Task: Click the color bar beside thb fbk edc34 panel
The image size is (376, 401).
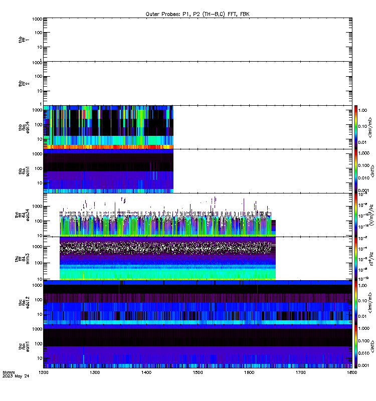Action: click(356, 127)
